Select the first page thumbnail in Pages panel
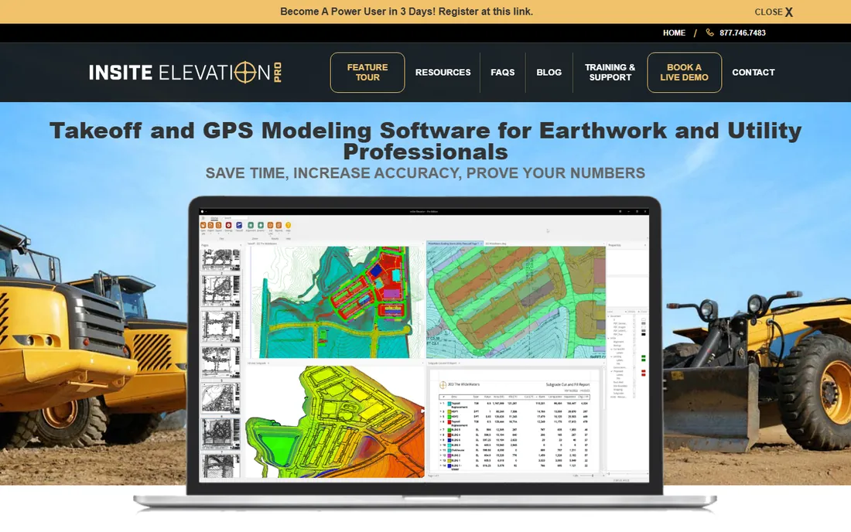The width and height of the screenshot is (851, 532). pos(221,261)
